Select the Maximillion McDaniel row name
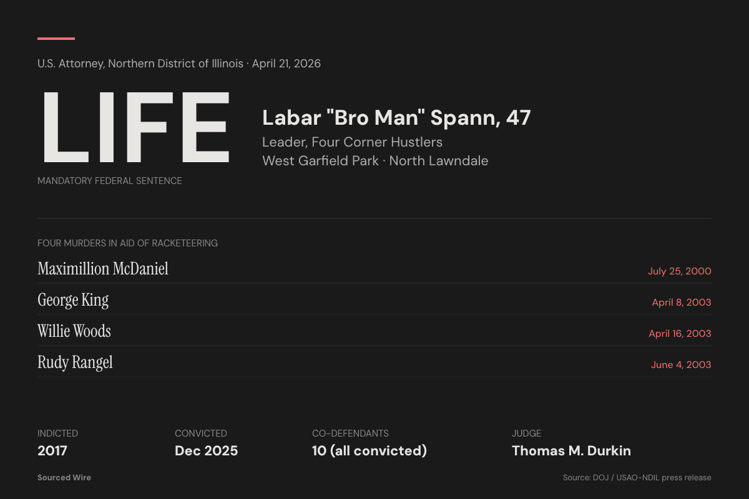The height and width of the screenshot is (499, 749). click(103, 269)
